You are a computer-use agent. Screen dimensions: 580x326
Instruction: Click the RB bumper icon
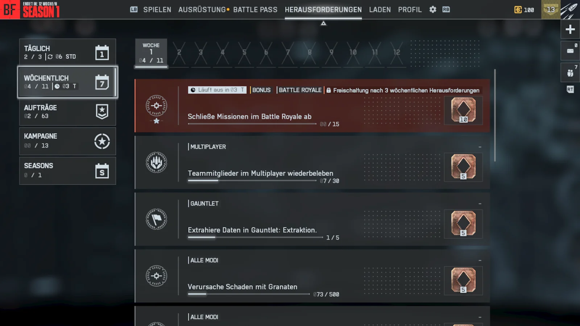pos(446,9)
